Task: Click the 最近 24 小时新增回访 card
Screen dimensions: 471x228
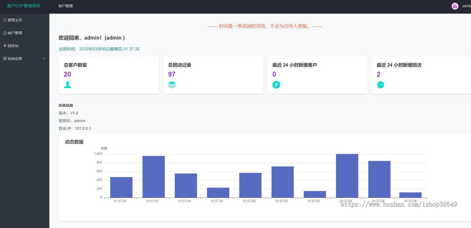Action: pyautogui.click(x=421, y=75)
